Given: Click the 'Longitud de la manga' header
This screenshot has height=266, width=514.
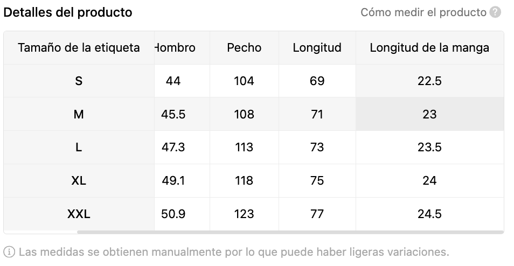Looking at the screenshot, I should tap(429, 48).
